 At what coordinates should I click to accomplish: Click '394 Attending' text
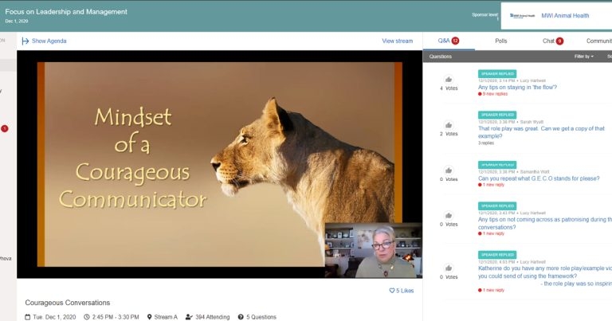click(212, 317)
